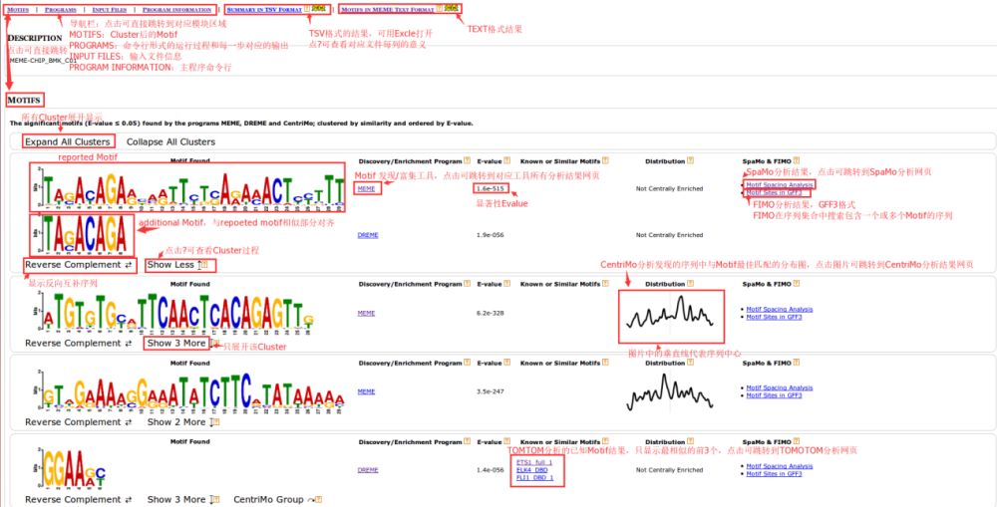Open ETS1_full_1 similar motif link
The width and height of the screenshot is (997, 507).
(x=534, y=463)
